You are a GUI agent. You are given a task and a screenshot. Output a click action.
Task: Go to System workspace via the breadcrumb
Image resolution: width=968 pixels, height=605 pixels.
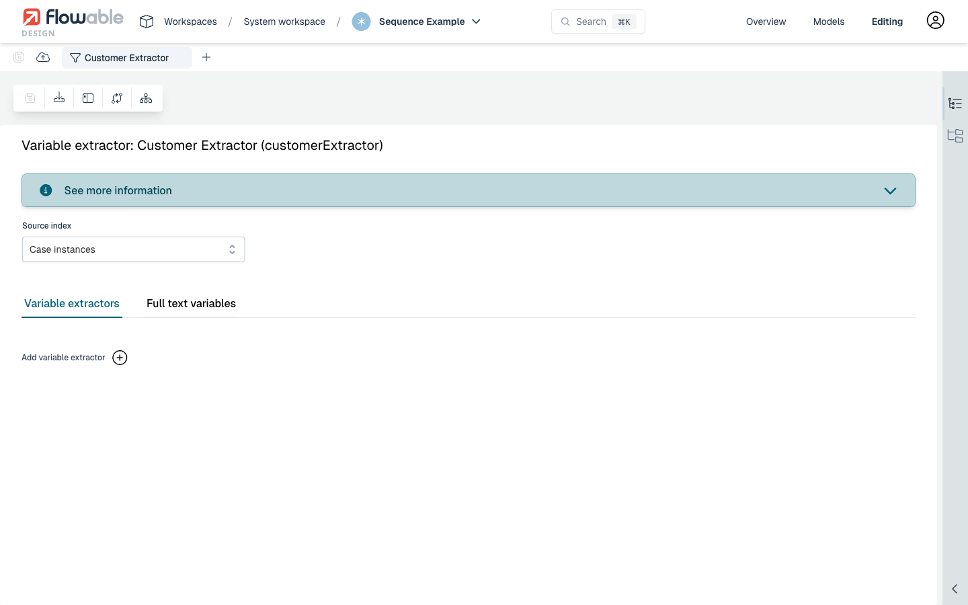tap(284, 21)
